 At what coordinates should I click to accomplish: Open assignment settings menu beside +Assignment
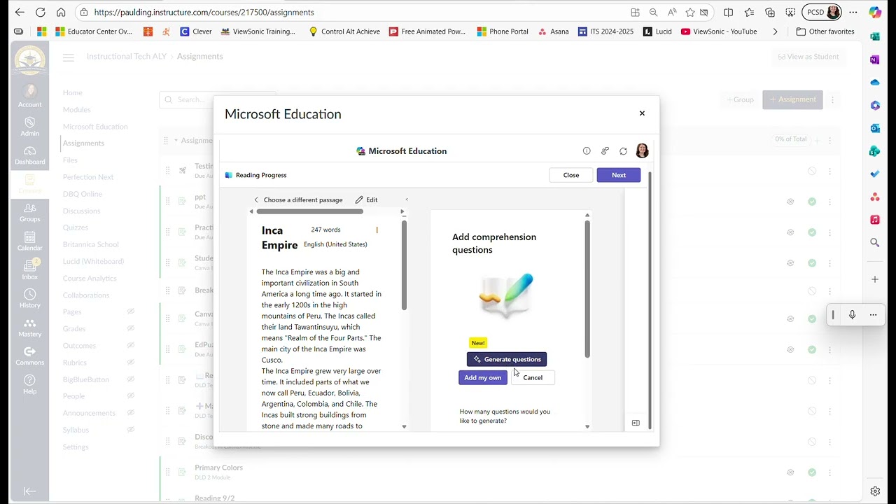click(832, 99)
